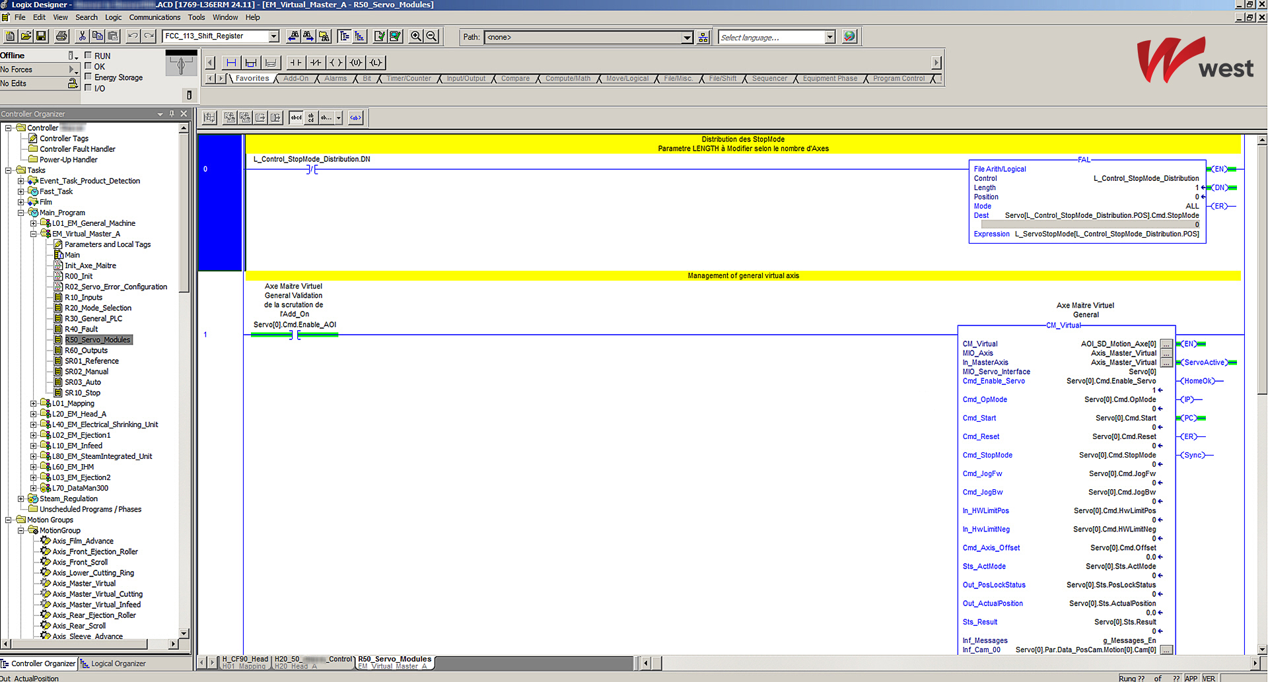
Task: Click the Zoom In magnifier icon
Action: [416, 36]
